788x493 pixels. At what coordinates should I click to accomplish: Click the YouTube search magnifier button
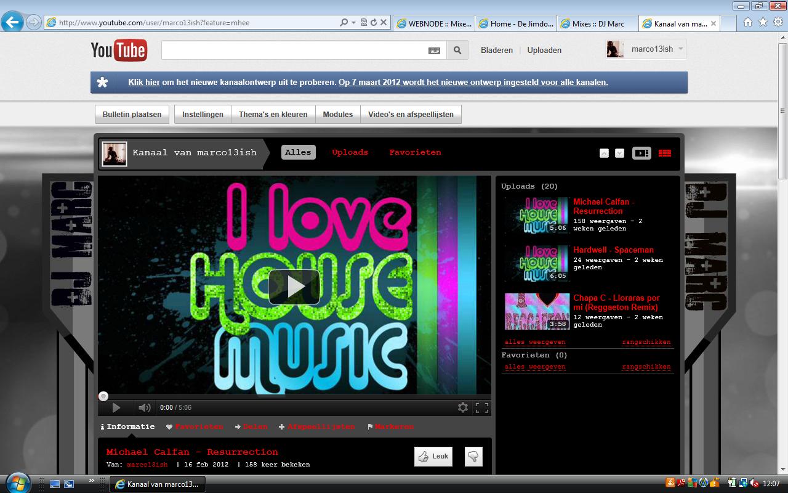click(x=457, y=51)
